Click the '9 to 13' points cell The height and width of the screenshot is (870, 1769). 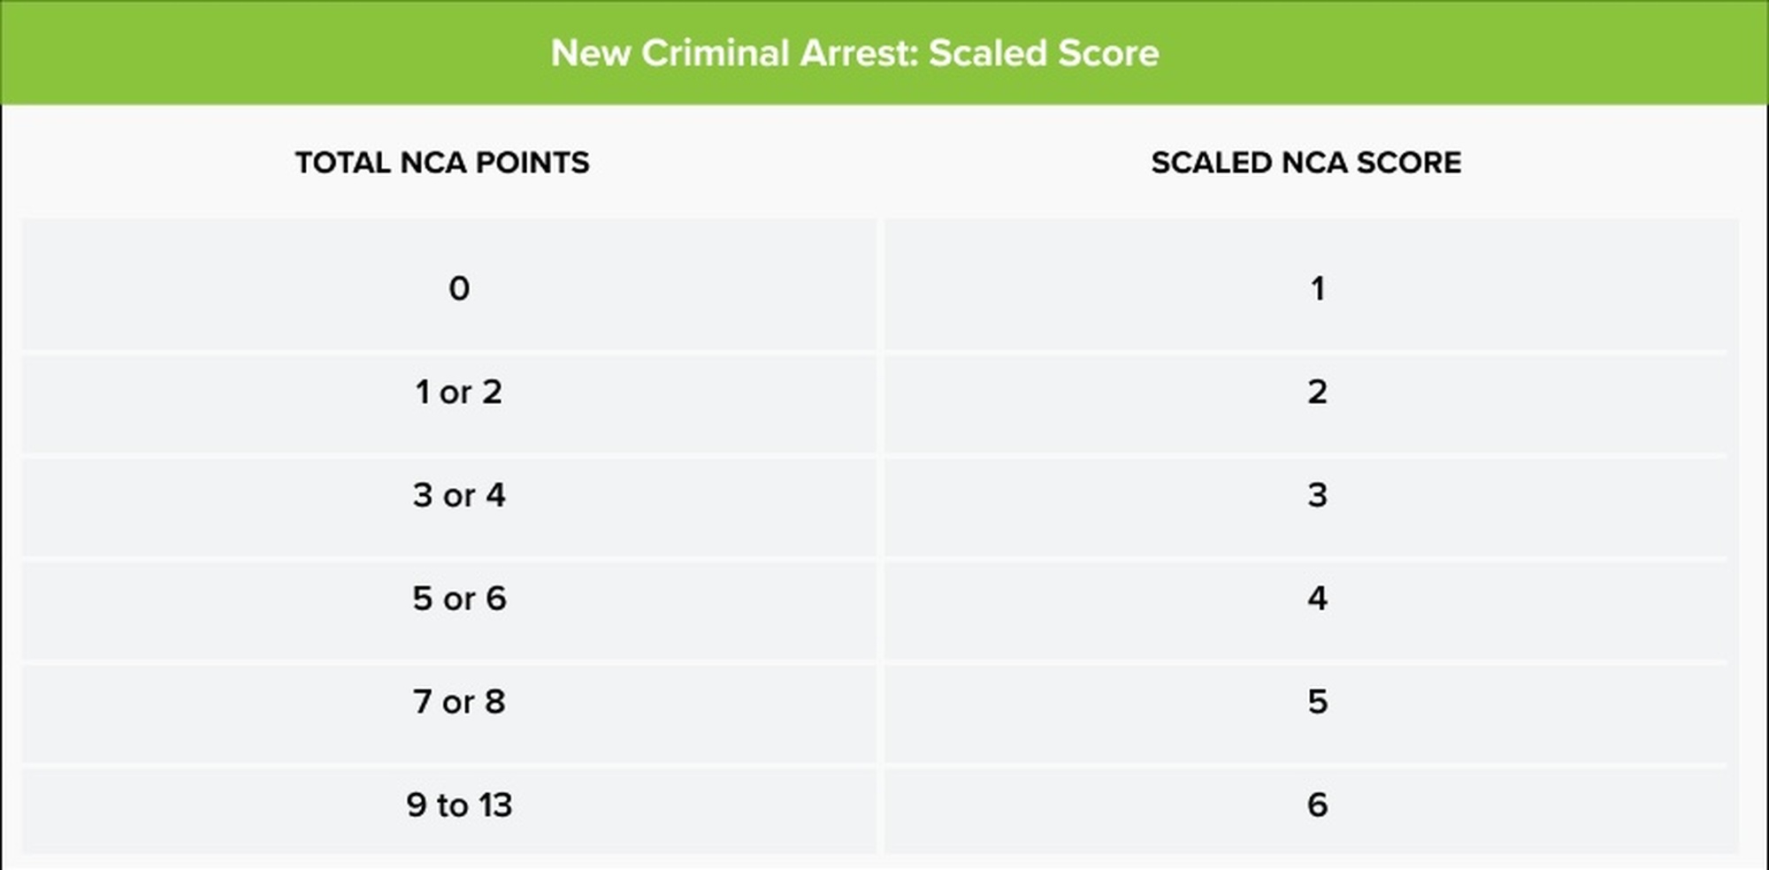tap(458, 805)
